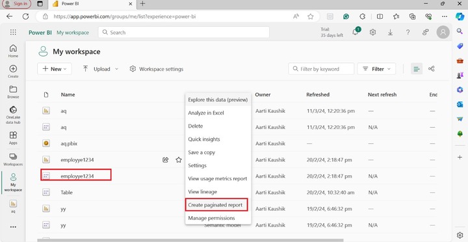Close the Power BI browser tab
The height and width of the screenshot is (242, 468).
click(131, 4)
